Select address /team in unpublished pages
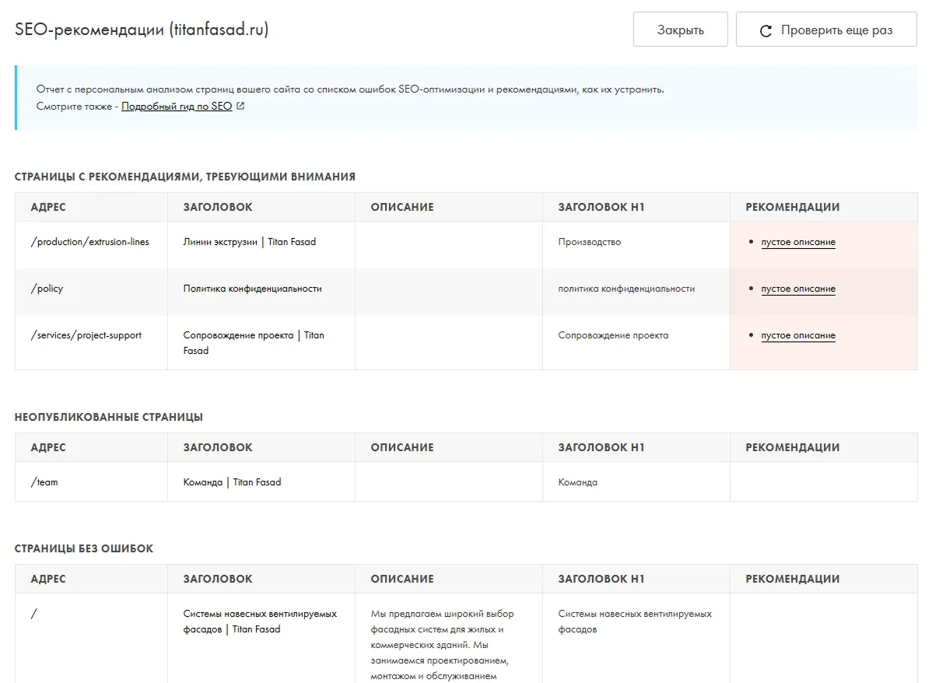The width and height of the screenshot is (932, 683). (x=44, y=482)
